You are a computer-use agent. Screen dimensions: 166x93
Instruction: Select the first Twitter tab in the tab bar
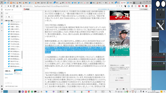coord(6,3)
